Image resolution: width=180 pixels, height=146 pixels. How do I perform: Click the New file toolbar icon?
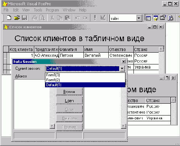[x=9, y=18]
